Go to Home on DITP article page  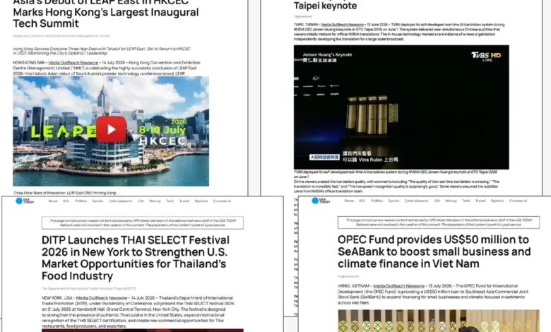click(x=53, y=201)
